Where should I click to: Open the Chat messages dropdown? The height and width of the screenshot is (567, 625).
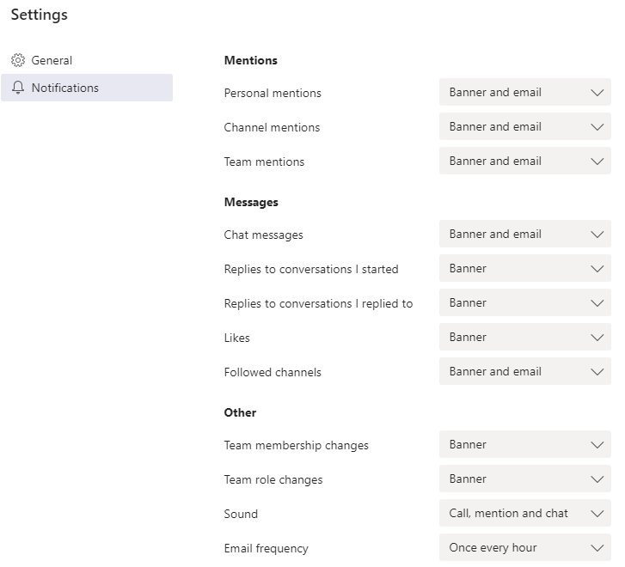[525, 234]
